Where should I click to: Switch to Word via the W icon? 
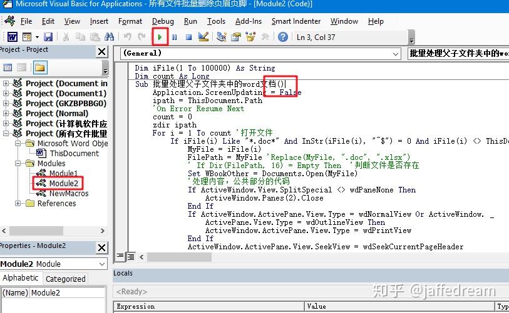[13, 37]
